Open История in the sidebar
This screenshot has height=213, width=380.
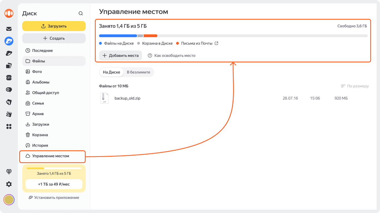54,145
